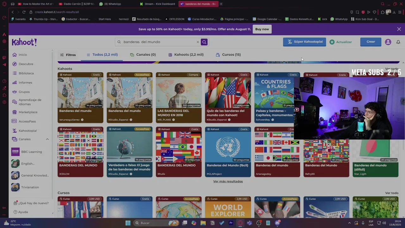Screen dimensions: 405x228
Task: Open Premiere Pro from the taskbar
Action: (x=231, y=223)
